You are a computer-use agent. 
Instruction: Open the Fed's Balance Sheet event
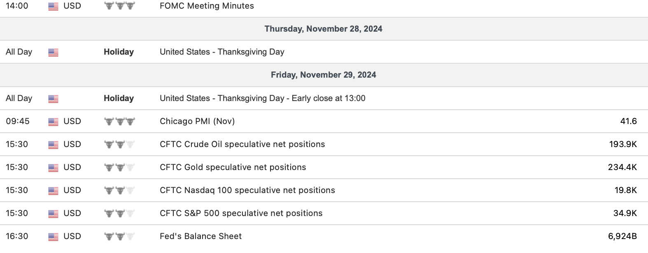[x=200, y=236]
